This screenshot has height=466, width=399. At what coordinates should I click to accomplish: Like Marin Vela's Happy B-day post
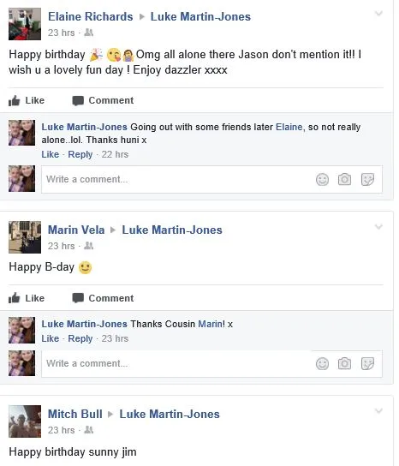pyautogui.click(x=27, y=298)
